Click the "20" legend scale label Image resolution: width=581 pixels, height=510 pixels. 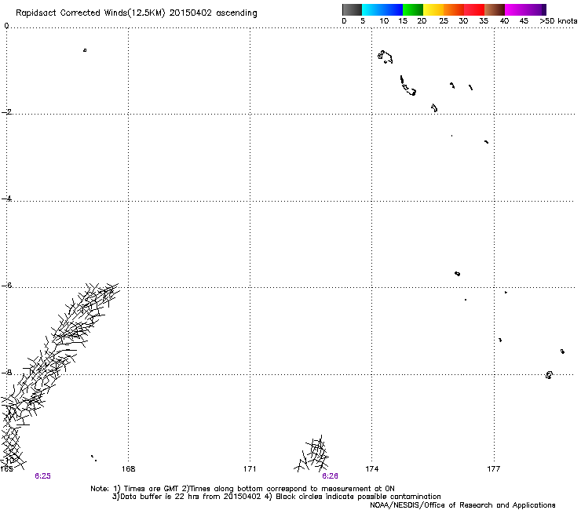[422, 21]
